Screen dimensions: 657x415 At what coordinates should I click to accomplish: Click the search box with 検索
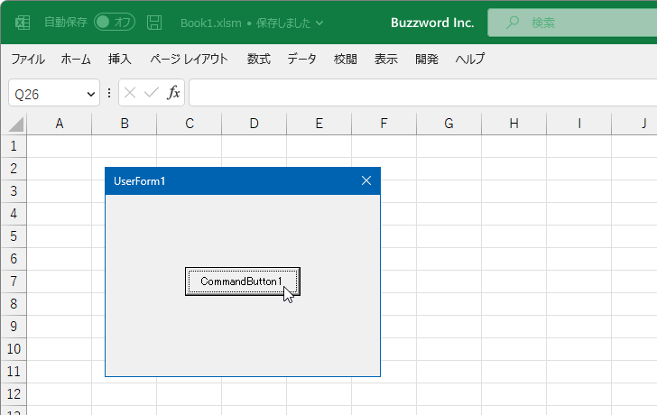tap(572, 23)
